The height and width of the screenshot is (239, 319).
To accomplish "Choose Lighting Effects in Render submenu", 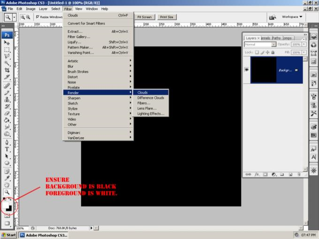I will click(x=151, y=113).
